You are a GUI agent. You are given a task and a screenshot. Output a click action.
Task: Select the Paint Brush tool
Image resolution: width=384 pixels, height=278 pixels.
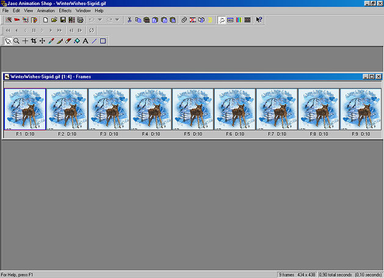59,41
